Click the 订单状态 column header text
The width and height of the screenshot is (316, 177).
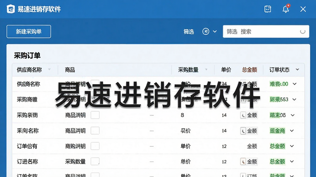[x=279, y=70]
